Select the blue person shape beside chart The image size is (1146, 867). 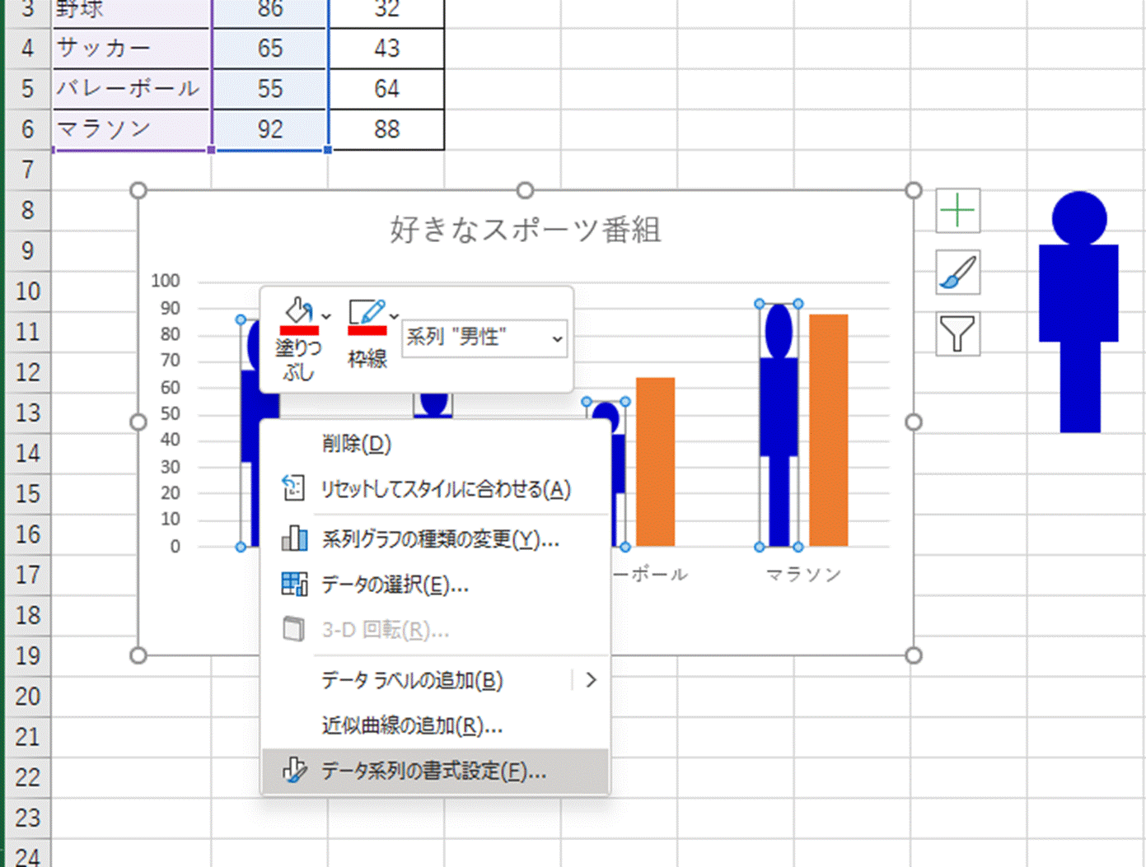point(1078,312)
